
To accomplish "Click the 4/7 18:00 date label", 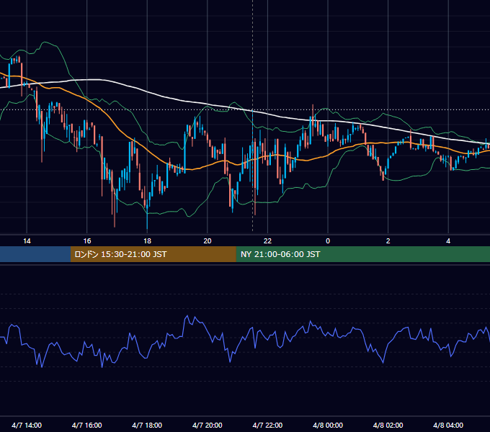I will 147,426.
